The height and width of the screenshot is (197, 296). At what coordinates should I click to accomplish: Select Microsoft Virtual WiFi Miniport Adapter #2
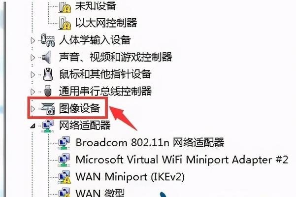tap(182, 160)
